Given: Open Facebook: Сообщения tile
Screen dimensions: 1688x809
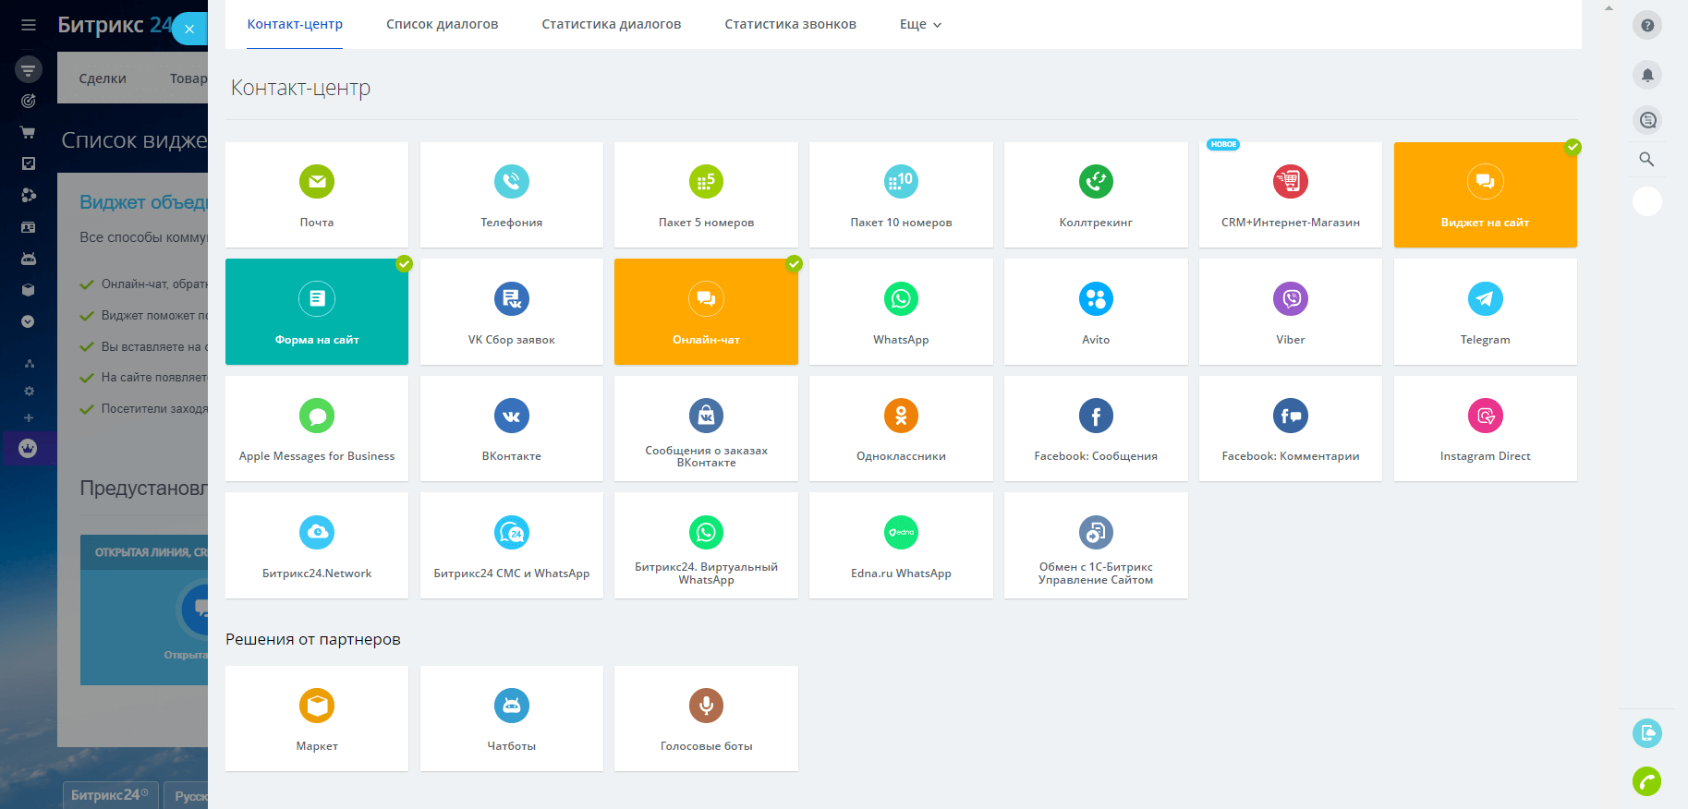Looking at the screenshot, I should click(1096, 429).
